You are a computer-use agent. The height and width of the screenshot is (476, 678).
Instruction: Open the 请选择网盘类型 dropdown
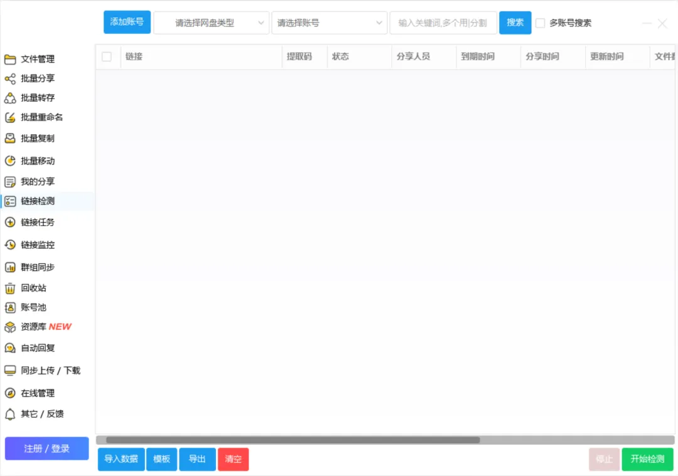(x=212, y=23)
